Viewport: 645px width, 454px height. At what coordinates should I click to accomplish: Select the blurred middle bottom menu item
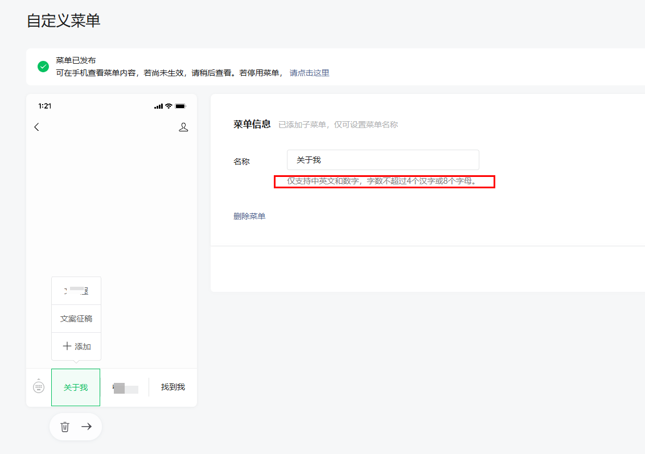pyautogui.click(x=125, y=387)
